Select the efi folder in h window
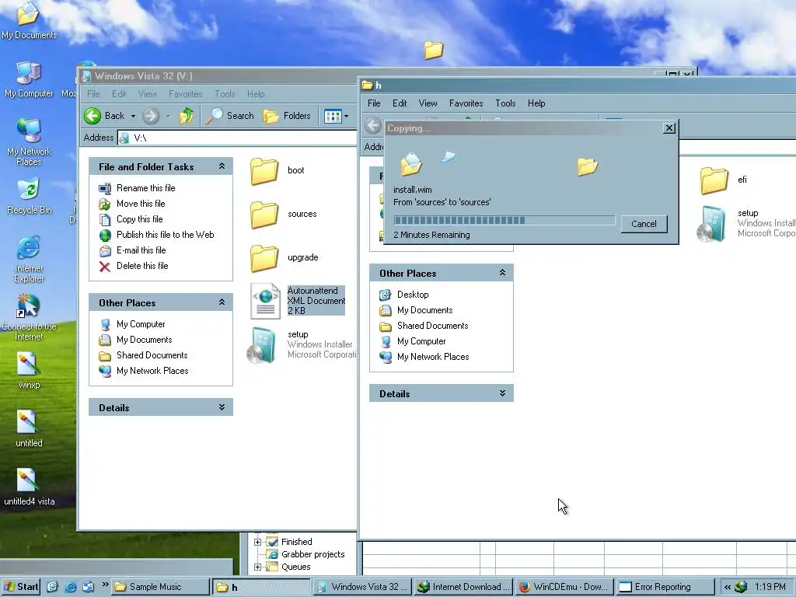The height and width of the screenshot is (597, 796). click(x=724, y=180)
